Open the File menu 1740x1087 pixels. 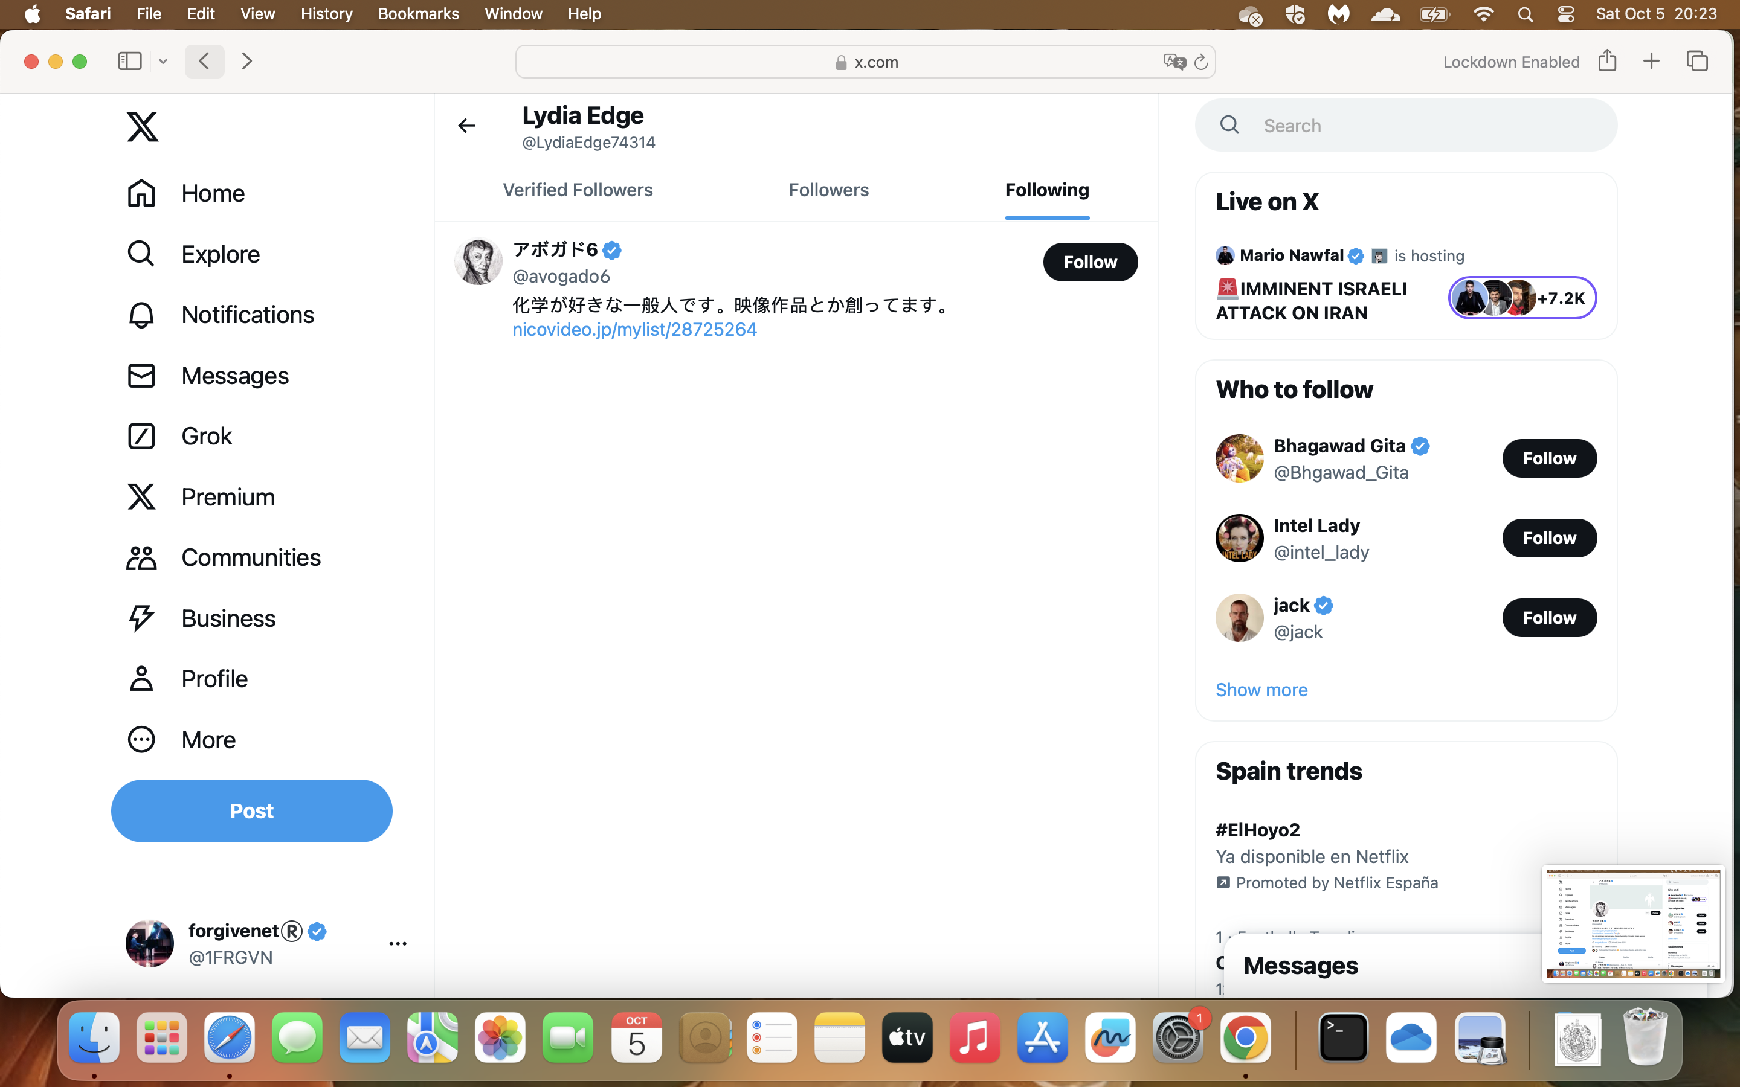(x=149, y=14)
